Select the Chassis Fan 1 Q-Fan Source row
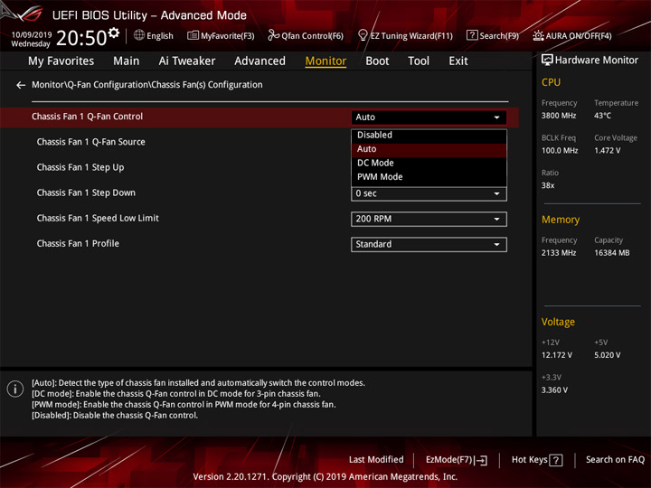 91,142
